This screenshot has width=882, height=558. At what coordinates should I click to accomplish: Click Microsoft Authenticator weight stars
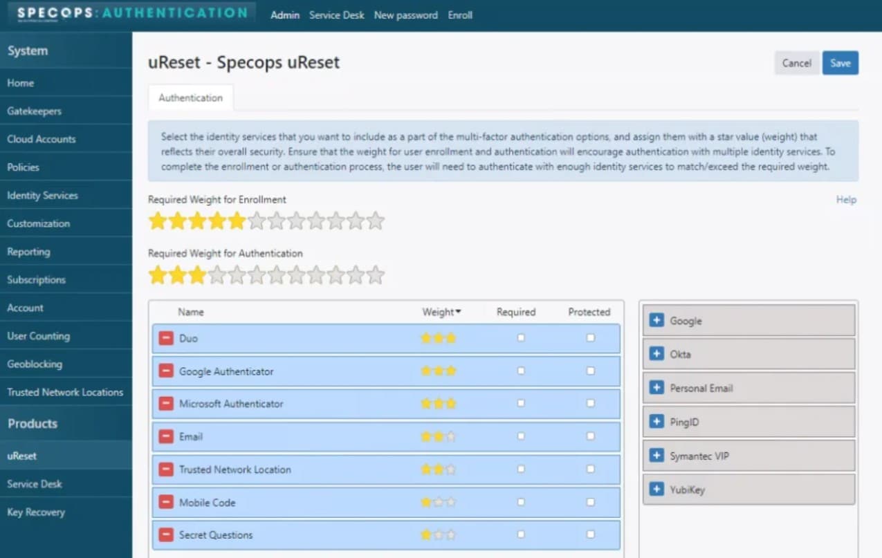point(439,404)
